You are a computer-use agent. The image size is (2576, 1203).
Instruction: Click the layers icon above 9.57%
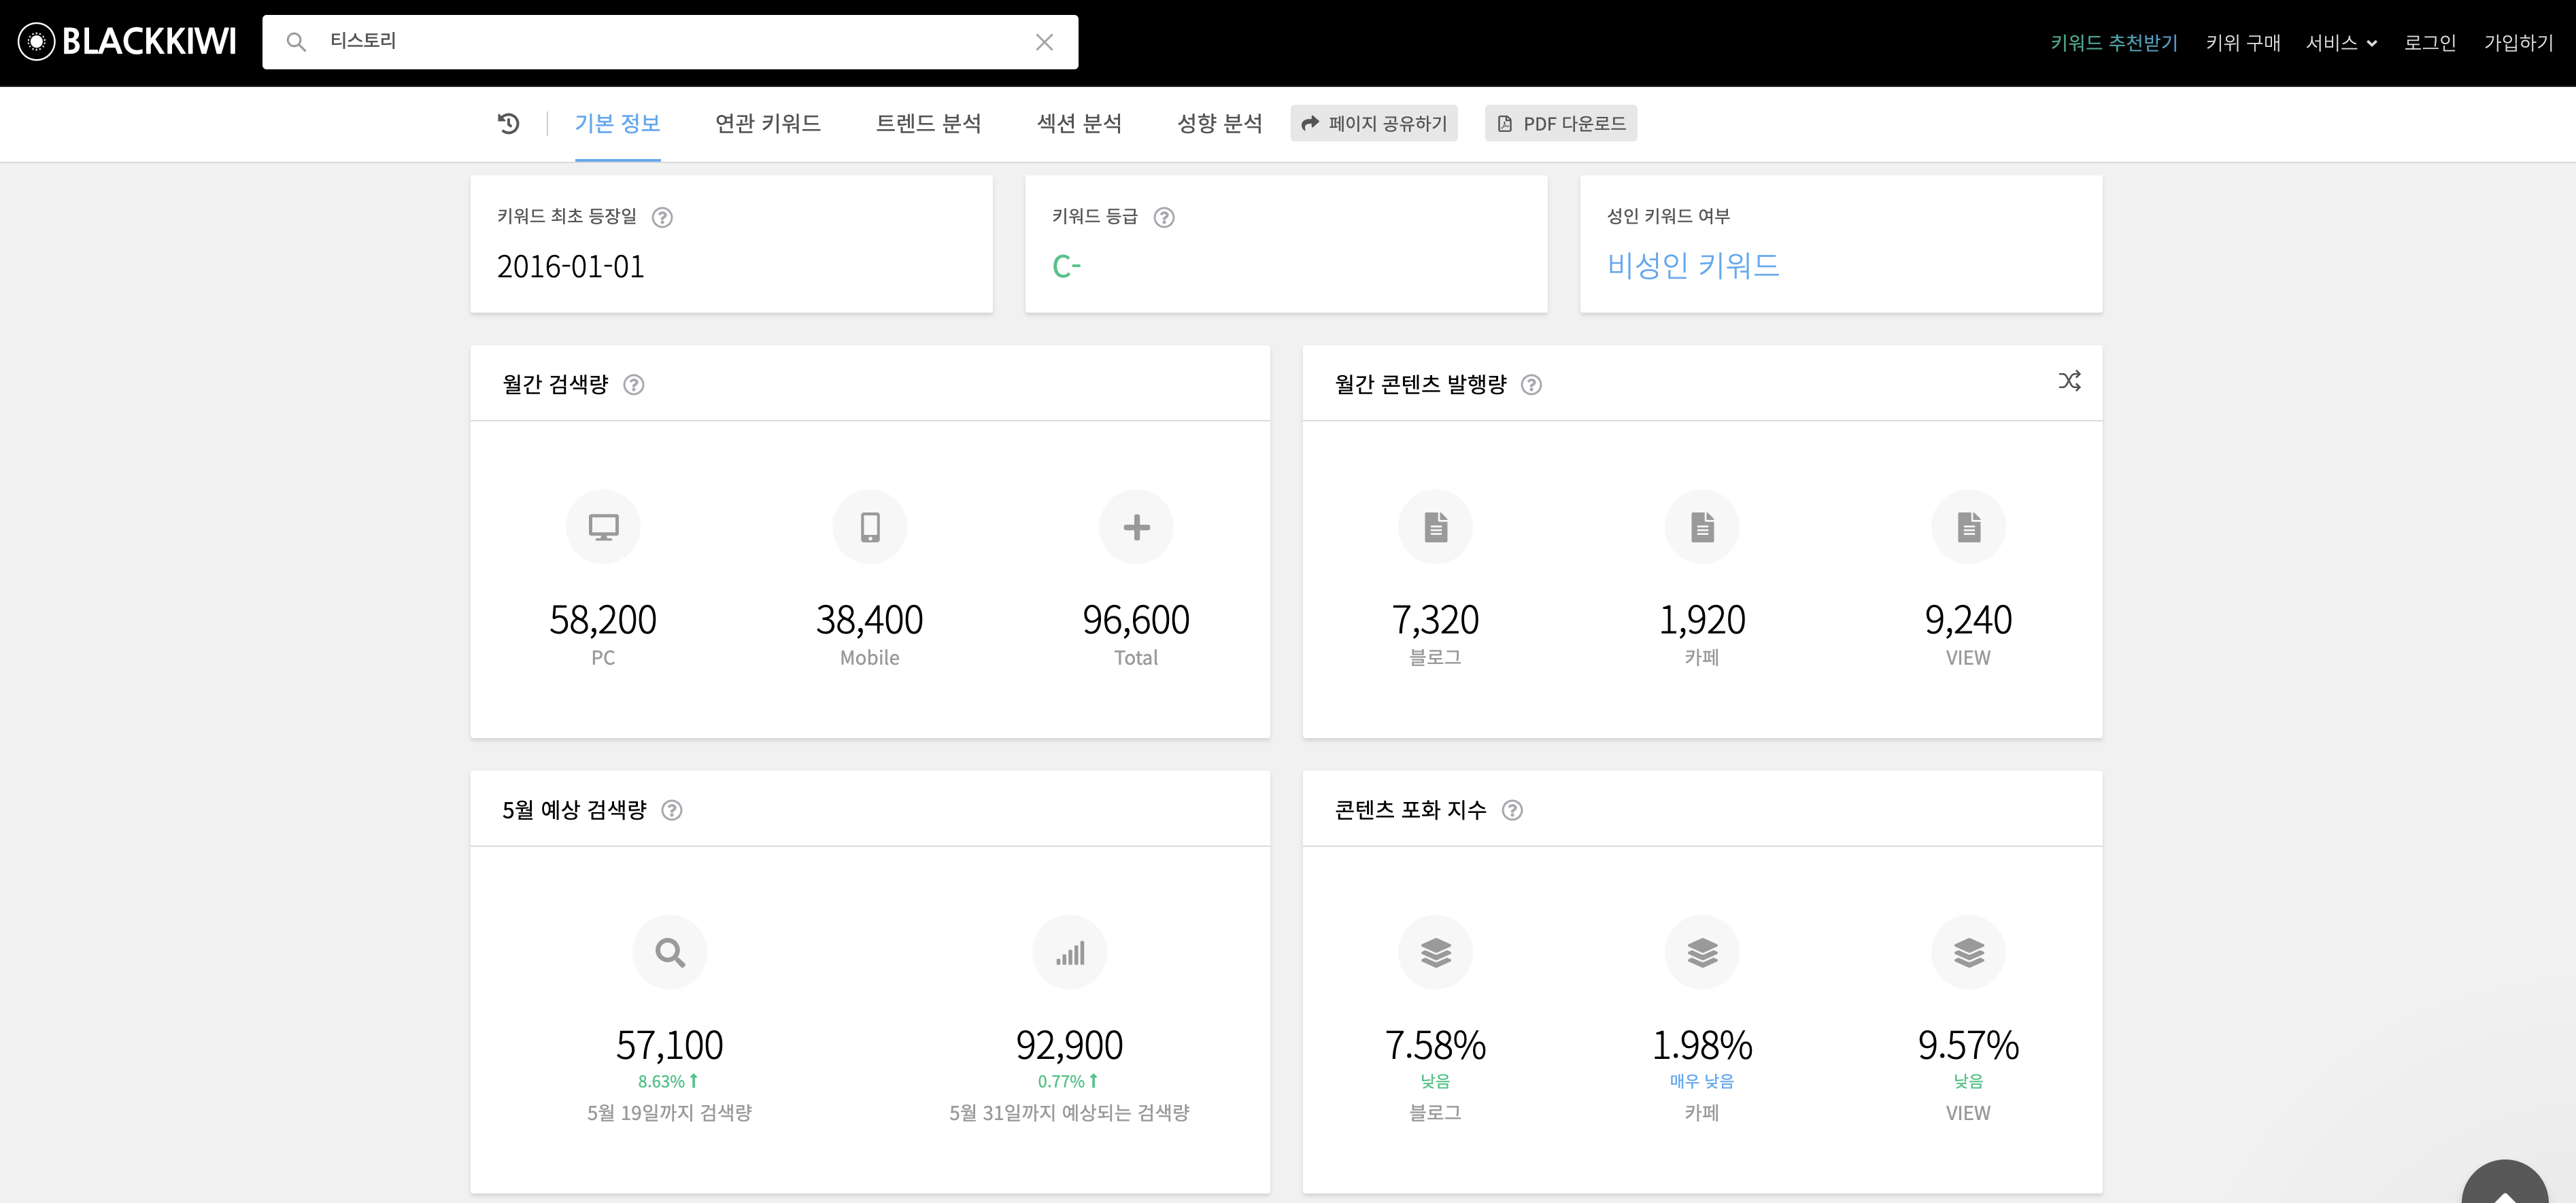coord(1969,952)
